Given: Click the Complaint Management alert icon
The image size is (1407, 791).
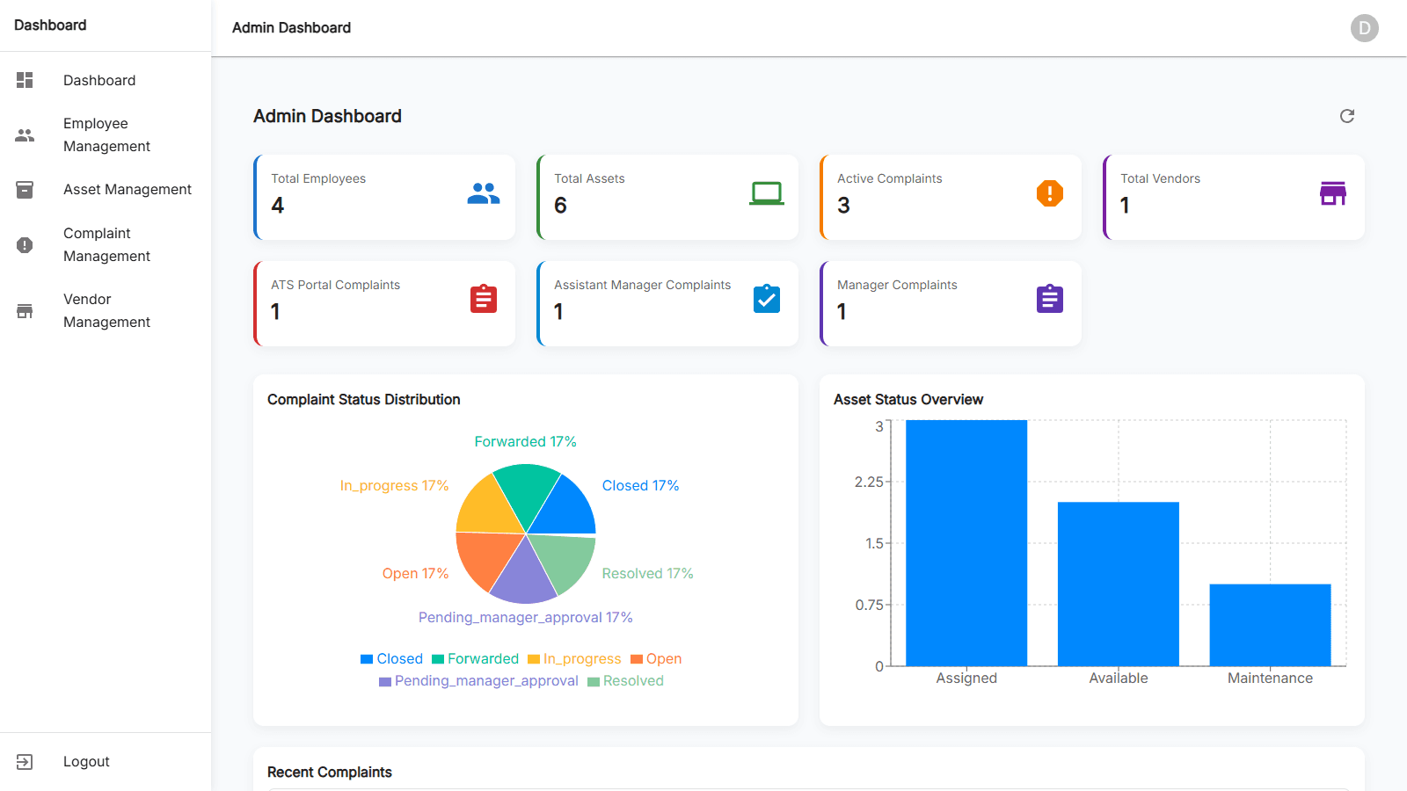Looking at the screenshot, I should pos(25,245).
